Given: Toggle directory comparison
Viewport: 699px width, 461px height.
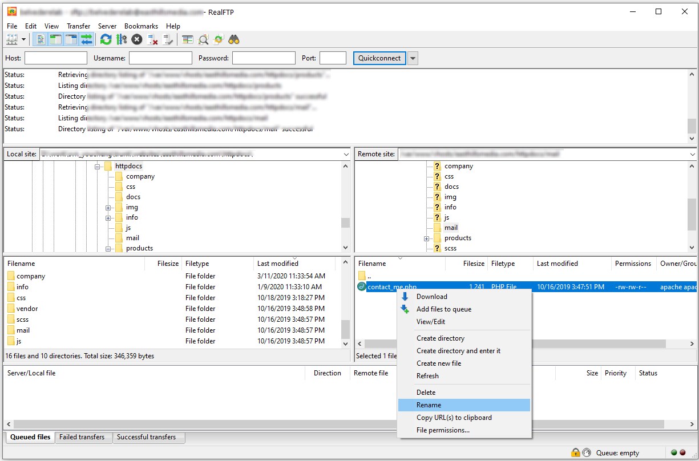Looking at the screenshot, I should tap(204, 39).
